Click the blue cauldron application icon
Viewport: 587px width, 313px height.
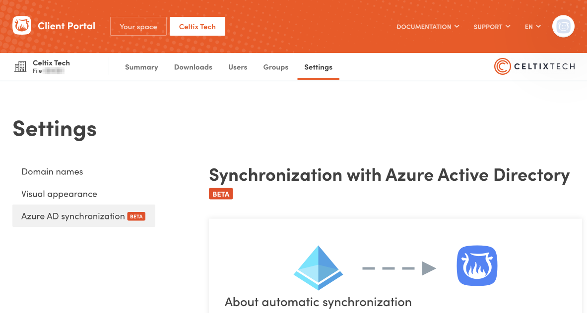[x=477, y=266]
